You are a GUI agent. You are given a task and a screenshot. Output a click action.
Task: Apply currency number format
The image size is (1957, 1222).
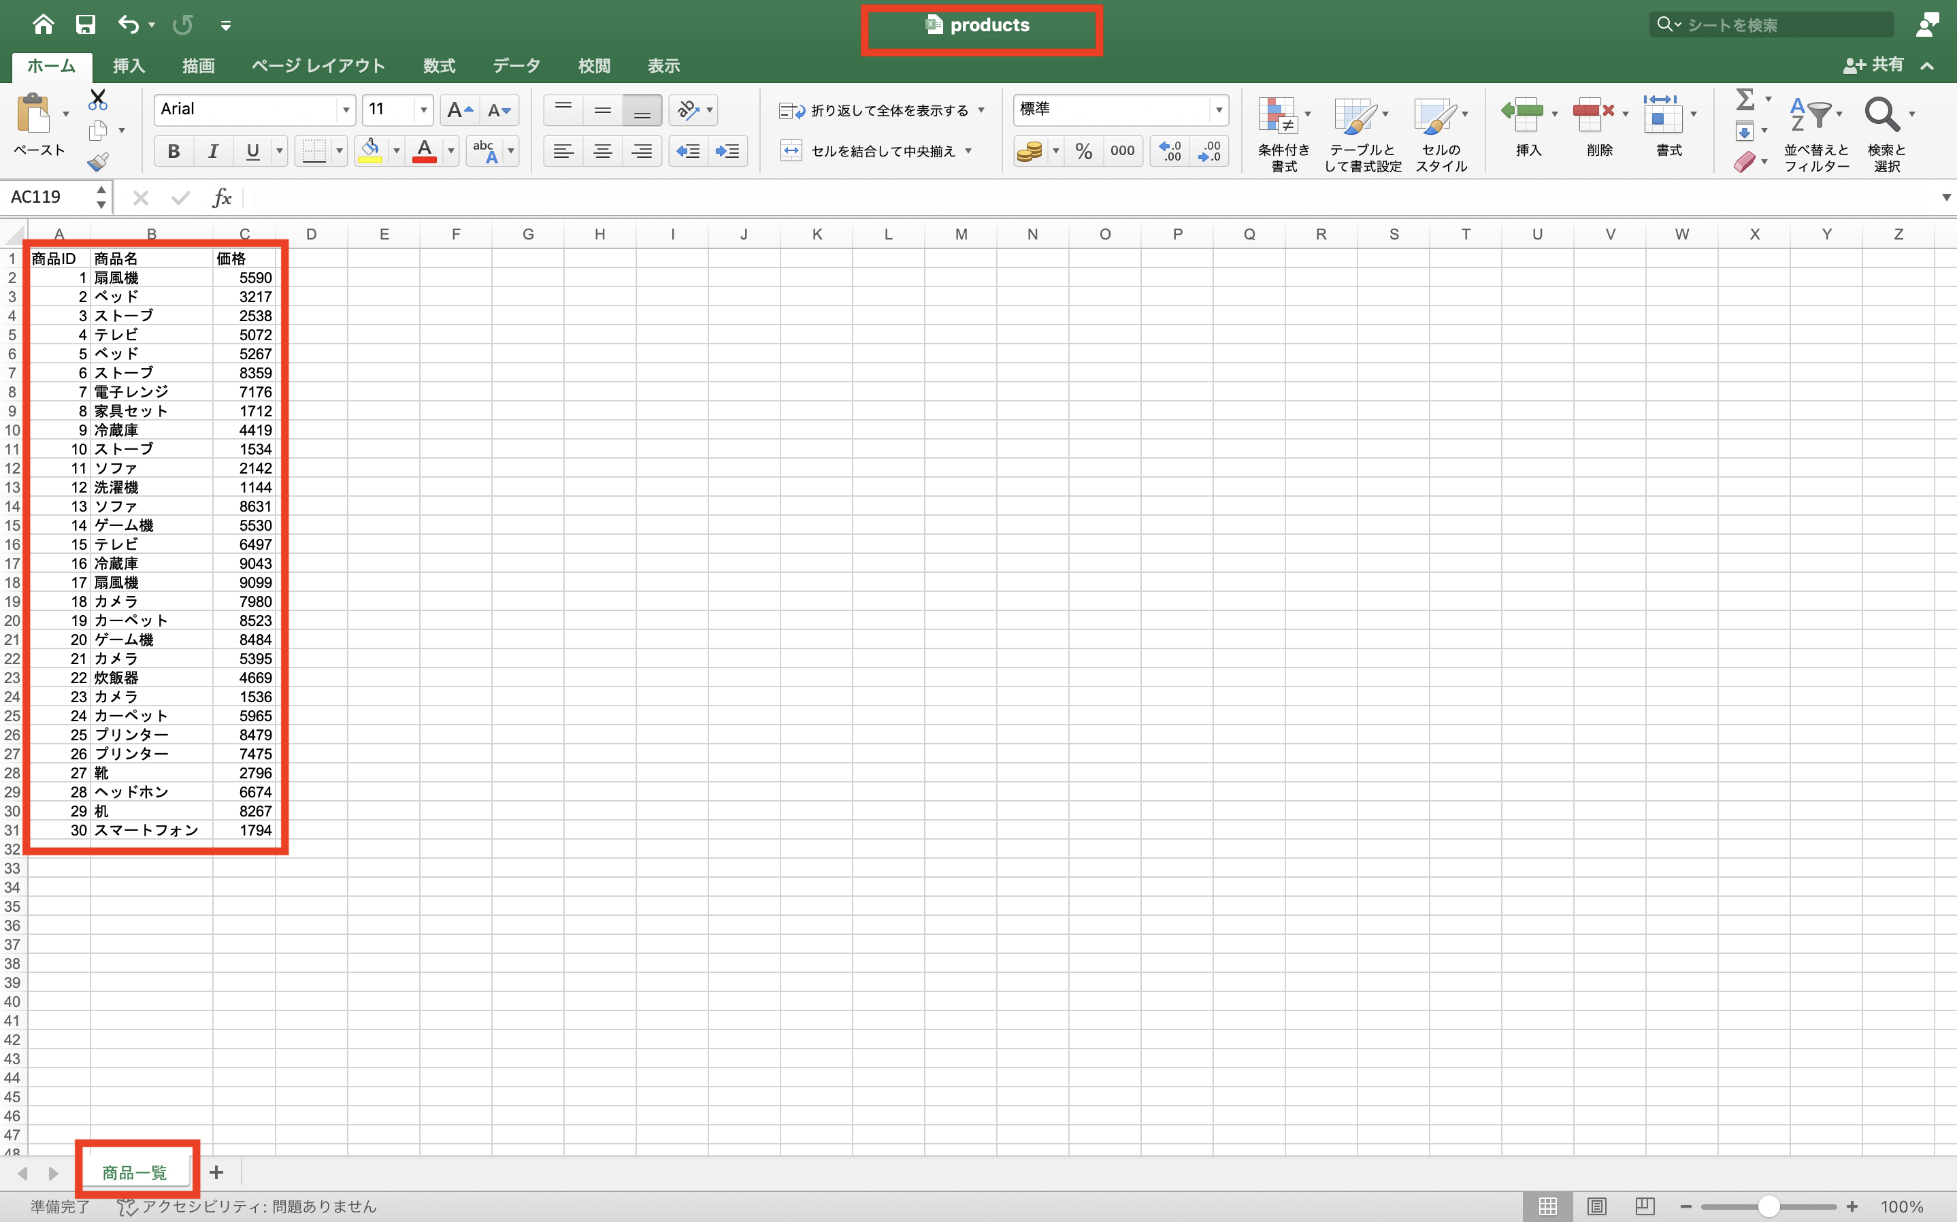1032,151
